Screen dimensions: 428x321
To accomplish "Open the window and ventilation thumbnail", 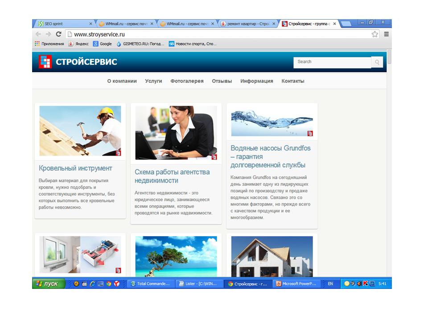I will click(x=80, y=255).
